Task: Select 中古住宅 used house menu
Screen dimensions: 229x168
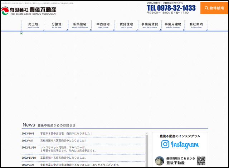Action: (103, 25)
